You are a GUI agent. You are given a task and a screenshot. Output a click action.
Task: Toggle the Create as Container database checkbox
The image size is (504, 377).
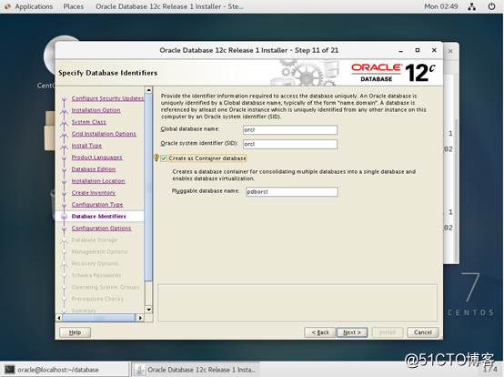(164, 158)
